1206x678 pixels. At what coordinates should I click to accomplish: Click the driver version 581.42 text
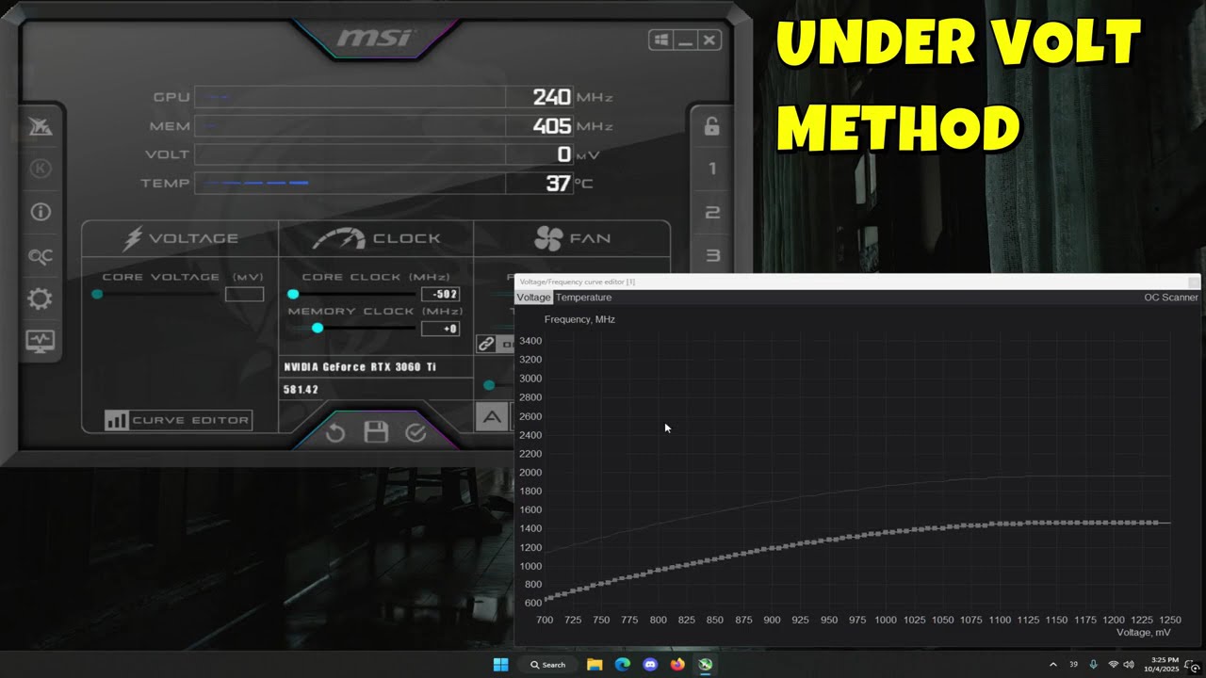pyautogui.click(x=301, y=390)
